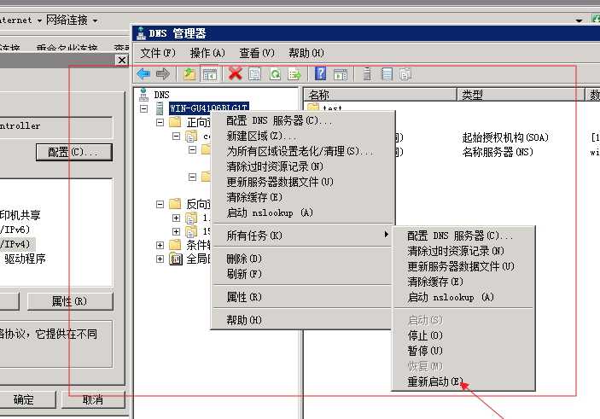Open the Properties toolbar icon beside Delete
This screenshot has width=600, height=419.
255,73
